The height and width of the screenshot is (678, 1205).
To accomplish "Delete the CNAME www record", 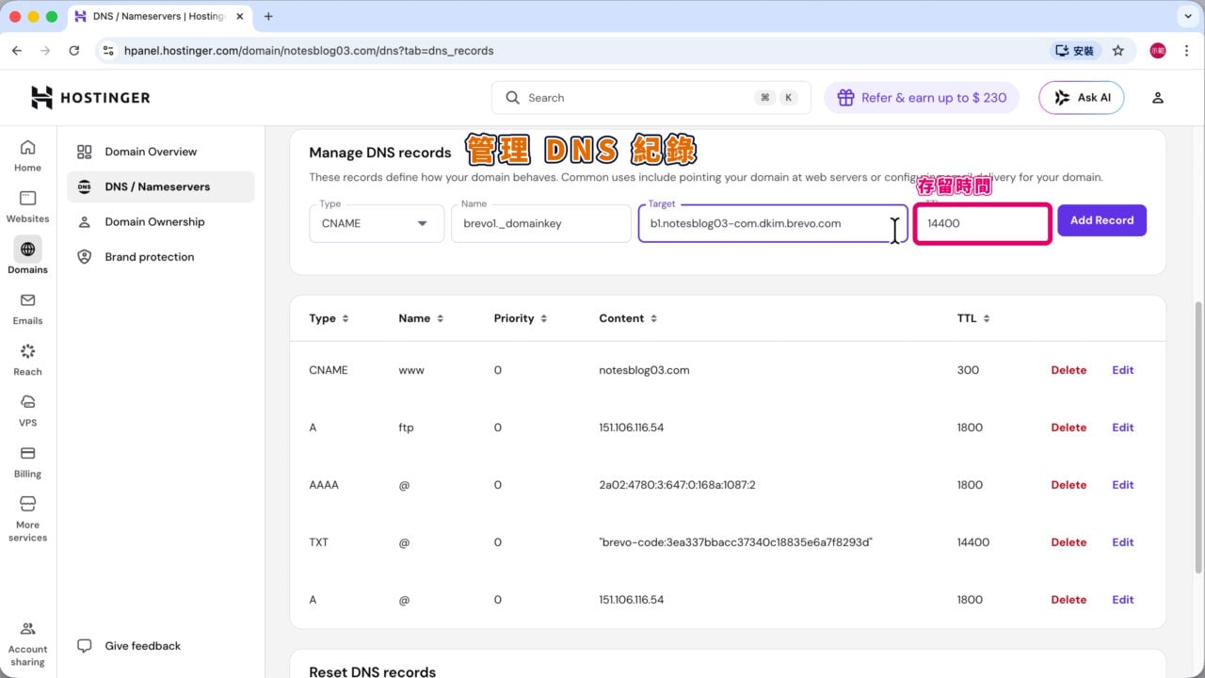I will (x=1068, y=370).
